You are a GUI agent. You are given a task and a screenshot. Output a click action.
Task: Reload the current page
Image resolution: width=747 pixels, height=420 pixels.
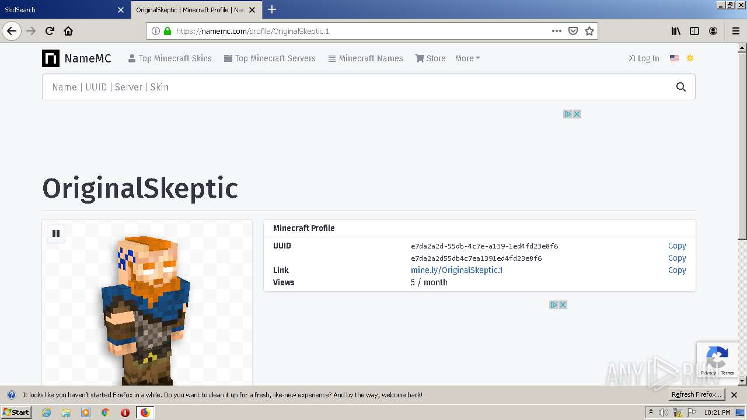point(50,31)
